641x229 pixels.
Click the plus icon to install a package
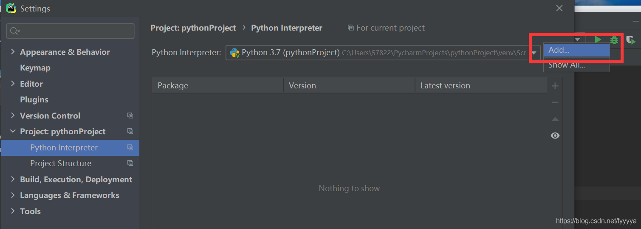555,86
